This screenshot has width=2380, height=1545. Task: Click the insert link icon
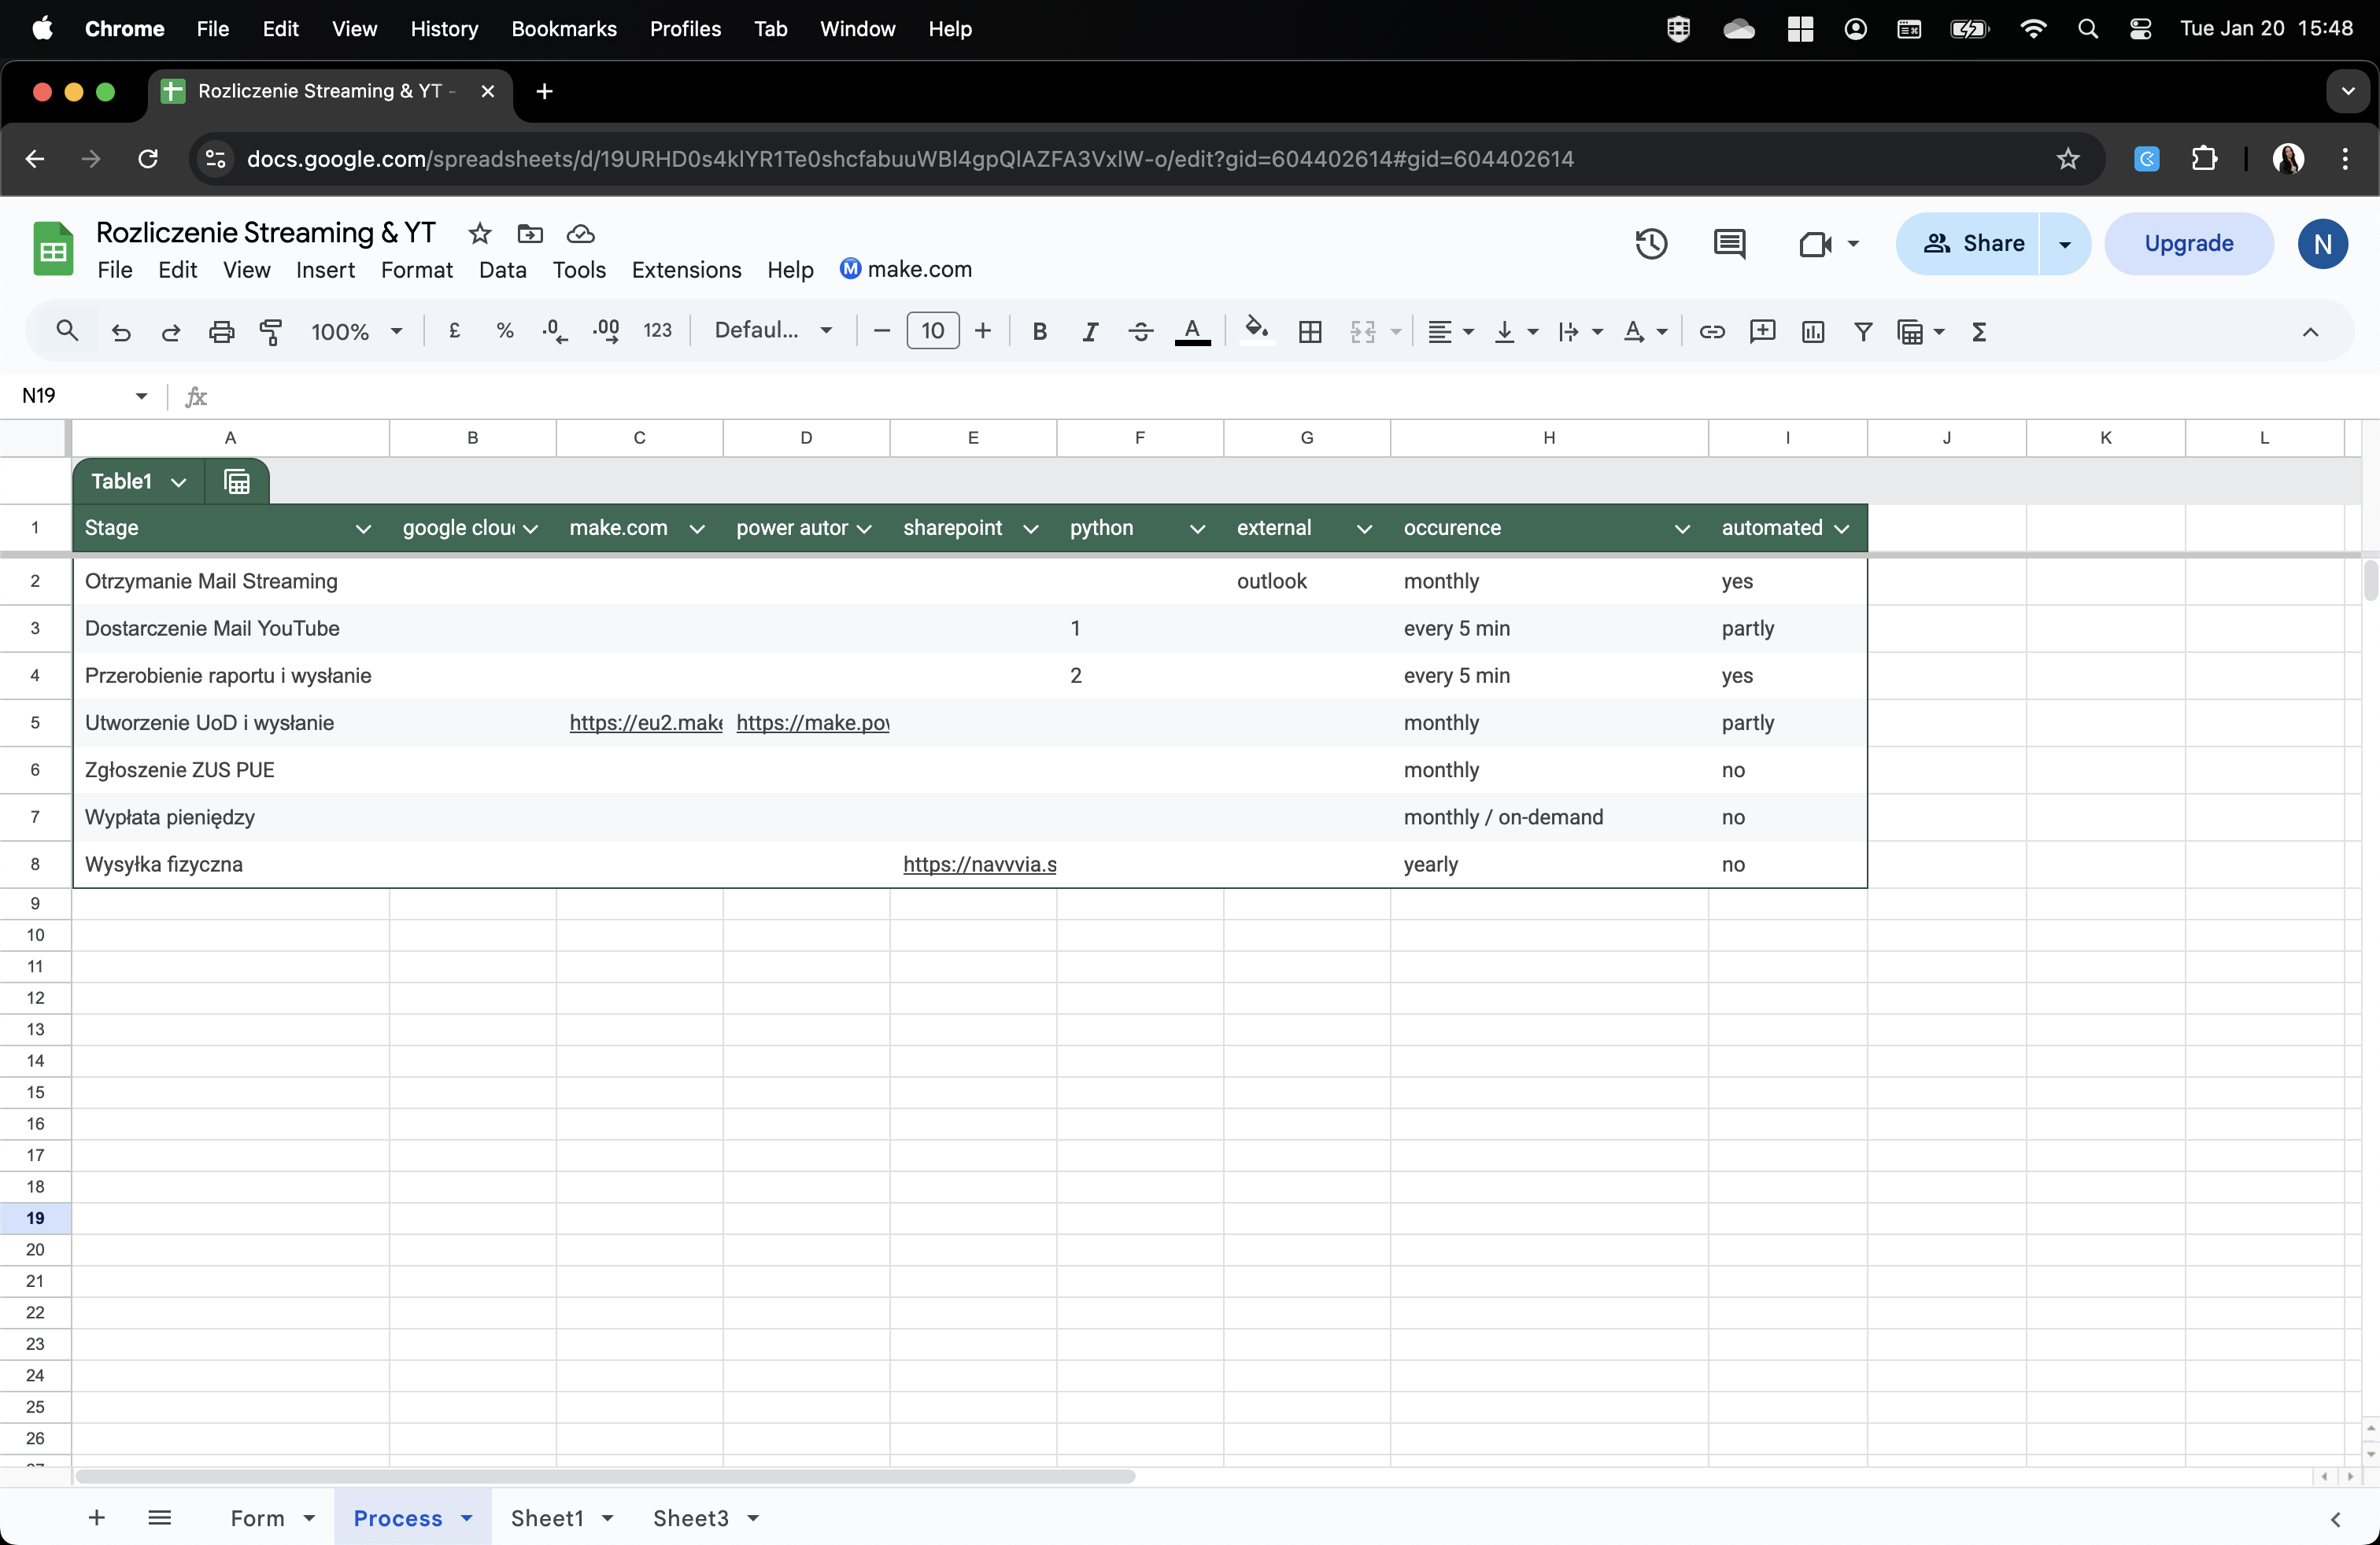1711,330
